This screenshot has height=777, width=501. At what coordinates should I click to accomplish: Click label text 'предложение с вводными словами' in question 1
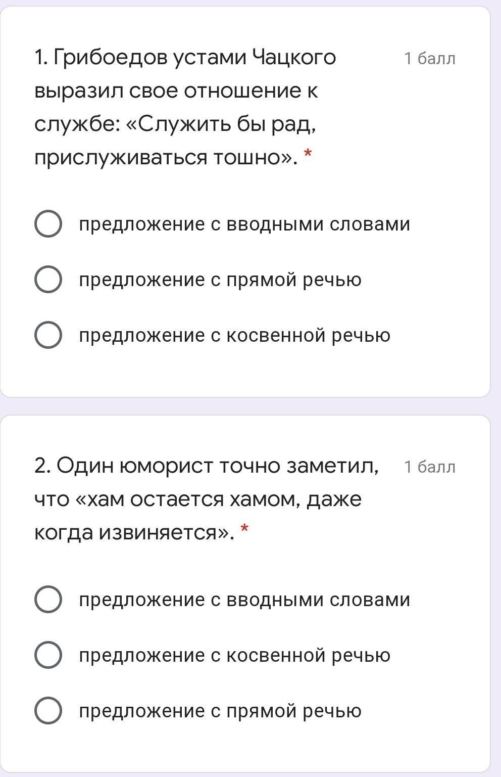click(244, 224)
